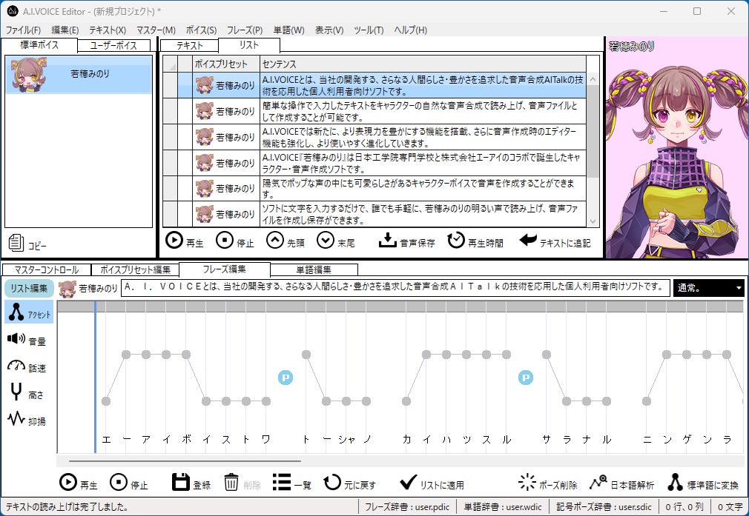Switch to 抑揚 intonation editing mode
The height and width of the screenshot is (516, 749).
(x=27, y=420)
